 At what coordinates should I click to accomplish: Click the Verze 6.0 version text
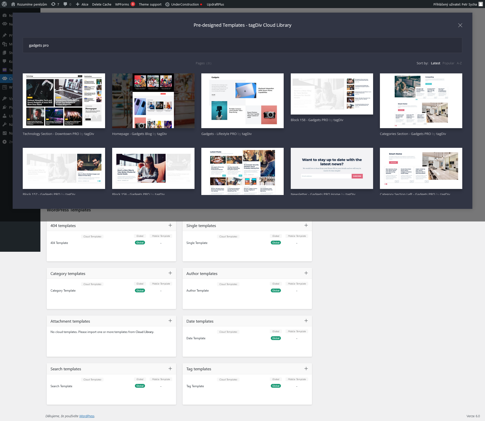click(x=473, y=416)
